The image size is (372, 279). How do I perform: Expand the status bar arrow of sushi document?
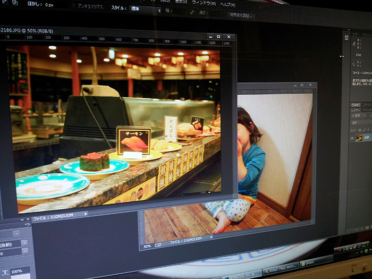[84, 214]
